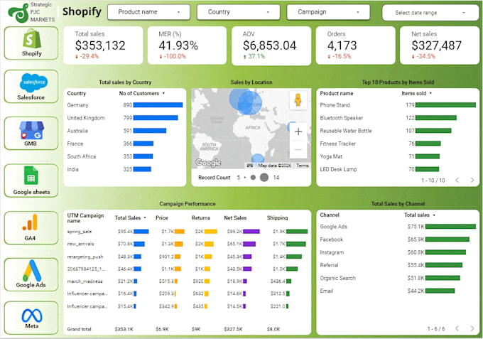Zoom in on the sales map
Image resolution: width=483 pixels, height=339 pixels.
pyautogui.click(x=298, y=132)
